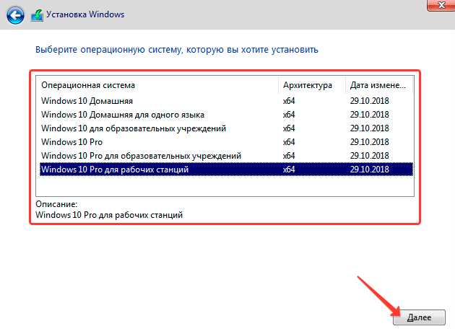Close the Windows setup window
The width and height of the screenshot is (455, 334).
tap(441, 5)
